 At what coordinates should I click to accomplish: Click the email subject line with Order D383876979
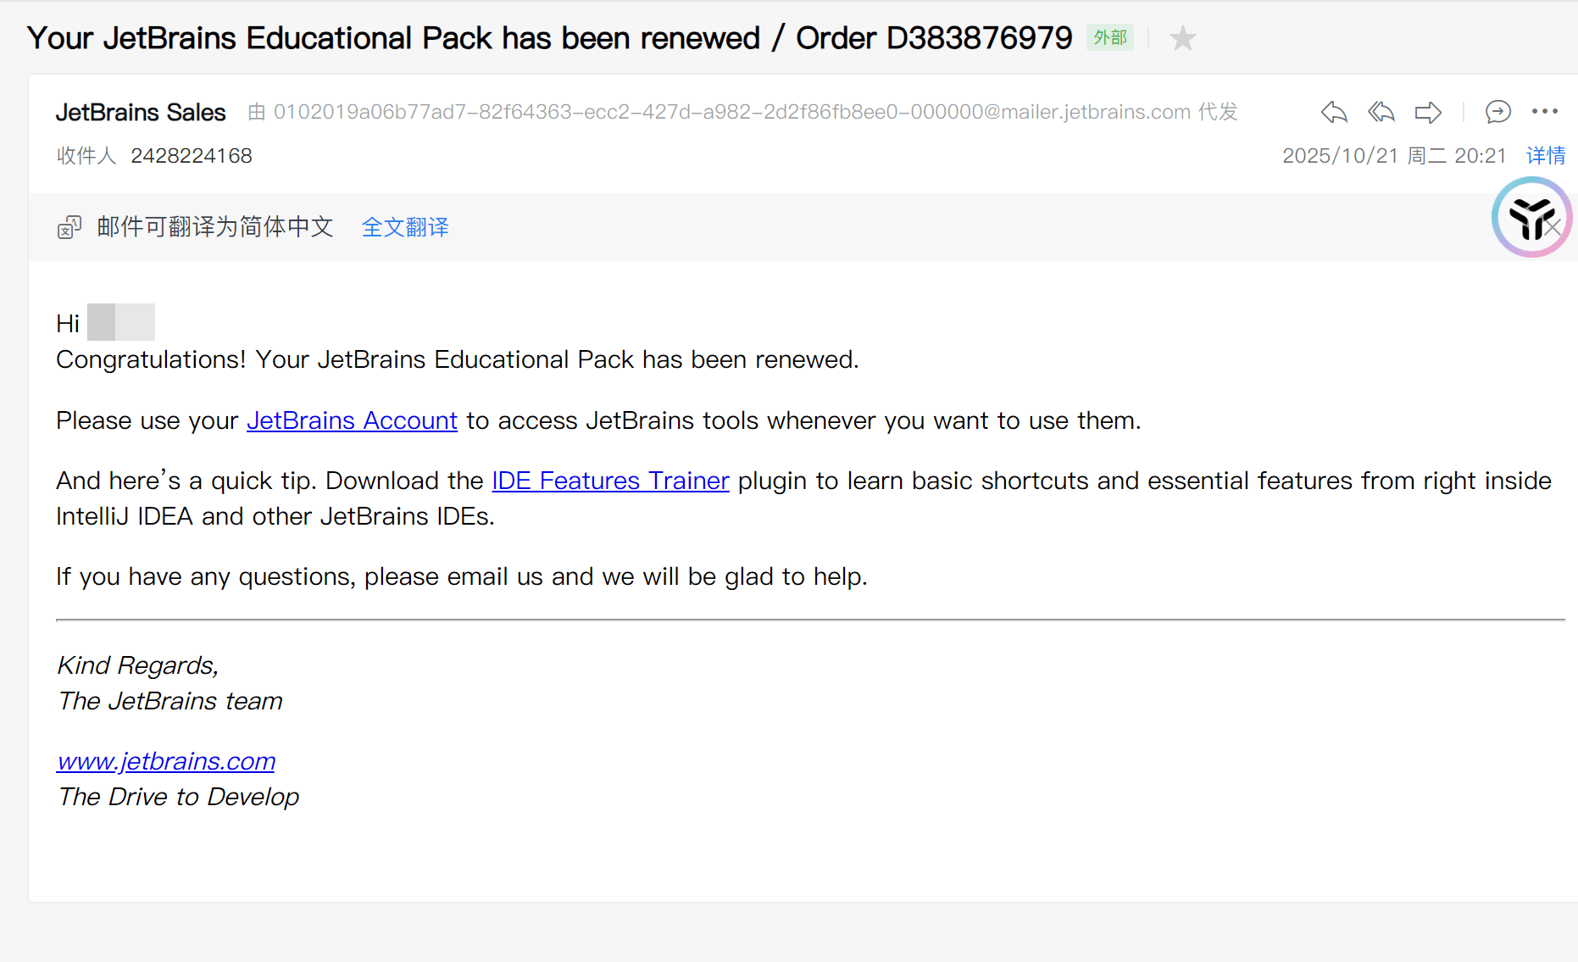pyautogui.click(x=549, y=38)
